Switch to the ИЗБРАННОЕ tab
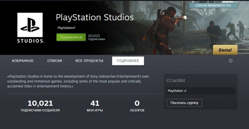The width and height of the screenshot is (249, 129). (x=23, y=61)
